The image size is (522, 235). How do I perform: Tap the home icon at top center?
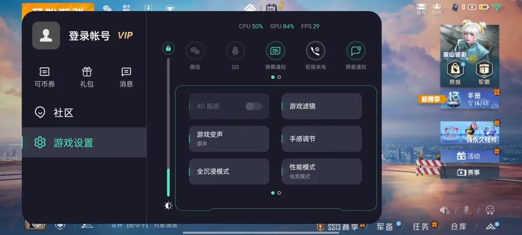pos(250,7)
